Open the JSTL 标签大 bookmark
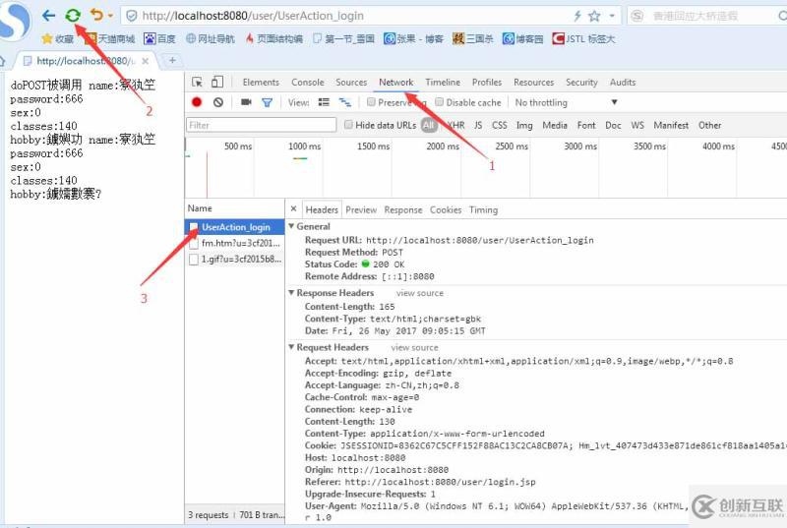This screenshot has height=528, width=787. pos(583,38)
